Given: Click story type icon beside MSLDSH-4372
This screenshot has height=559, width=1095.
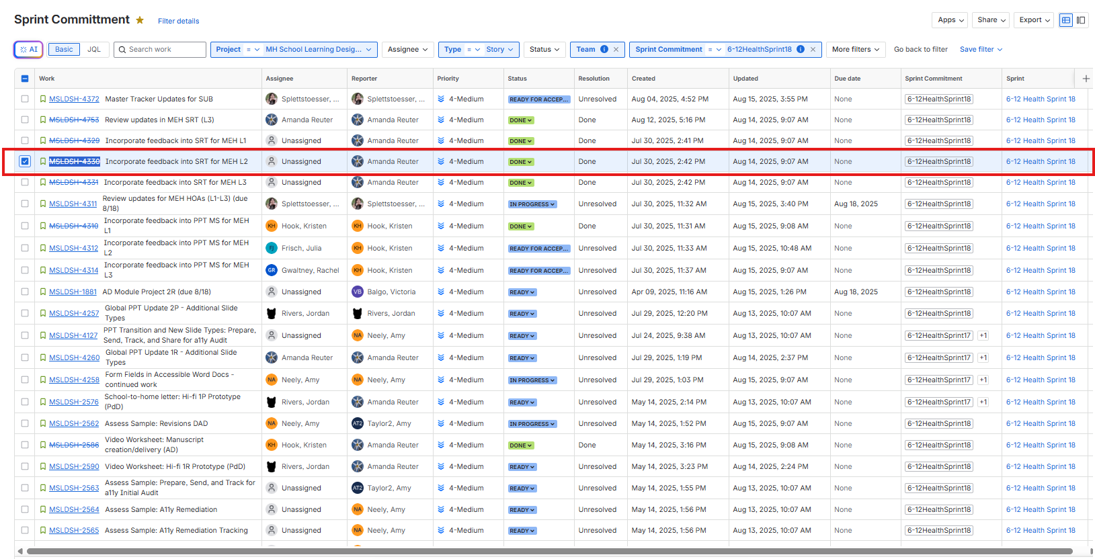Looking at the screenshot, I should (43, 99).
